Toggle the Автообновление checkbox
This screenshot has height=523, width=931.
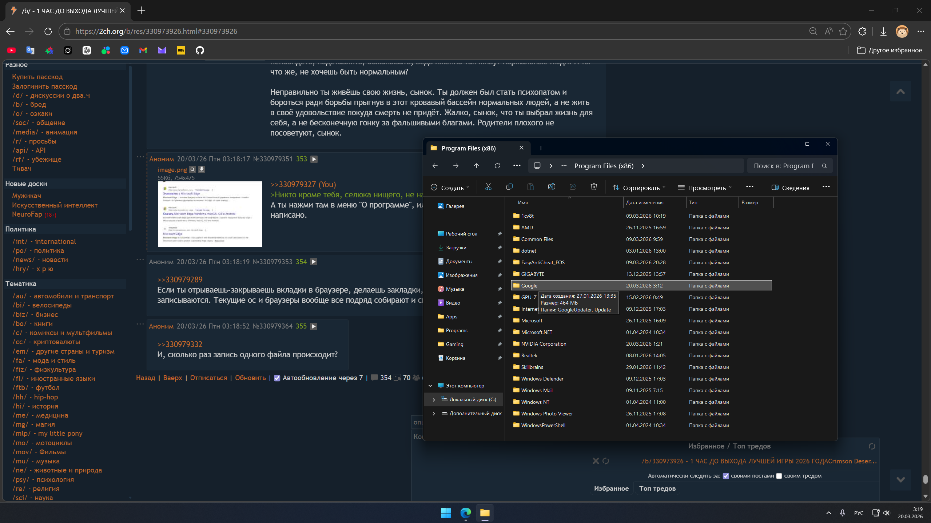[277, 378]
